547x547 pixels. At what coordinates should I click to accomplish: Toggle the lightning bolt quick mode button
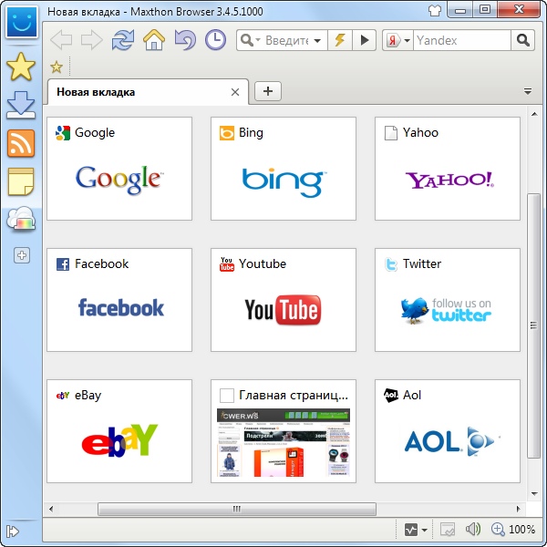[339, 40]
